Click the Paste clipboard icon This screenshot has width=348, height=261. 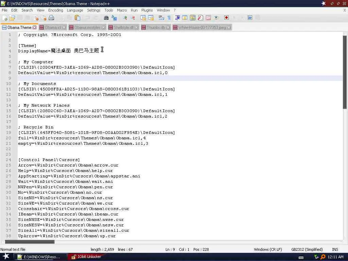tap(77, 18)
